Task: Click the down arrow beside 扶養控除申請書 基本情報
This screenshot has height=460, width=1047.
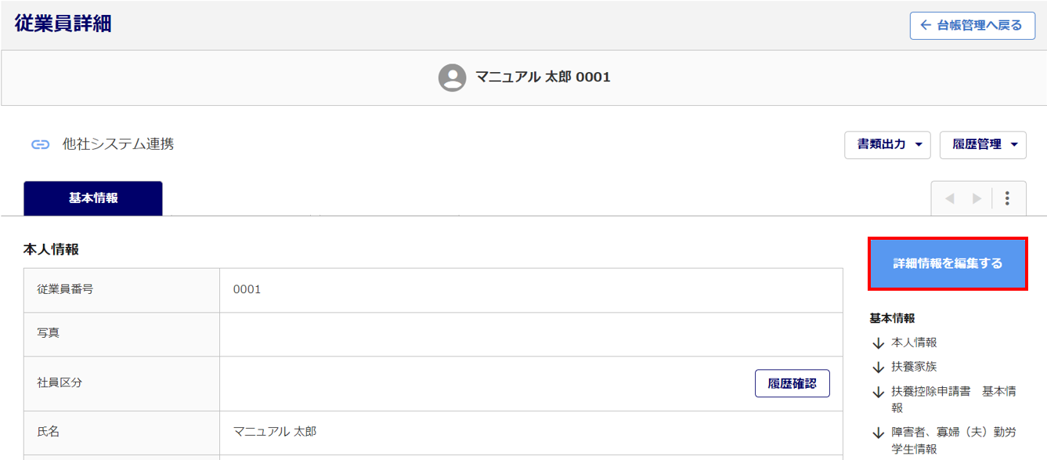Action: pos(878,392)
